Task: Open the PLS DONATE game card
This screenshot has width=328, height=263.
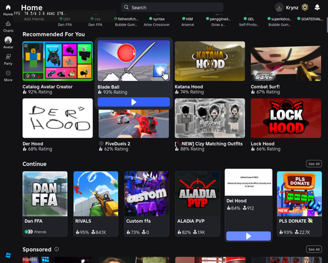Action: [x=299, y=204]
